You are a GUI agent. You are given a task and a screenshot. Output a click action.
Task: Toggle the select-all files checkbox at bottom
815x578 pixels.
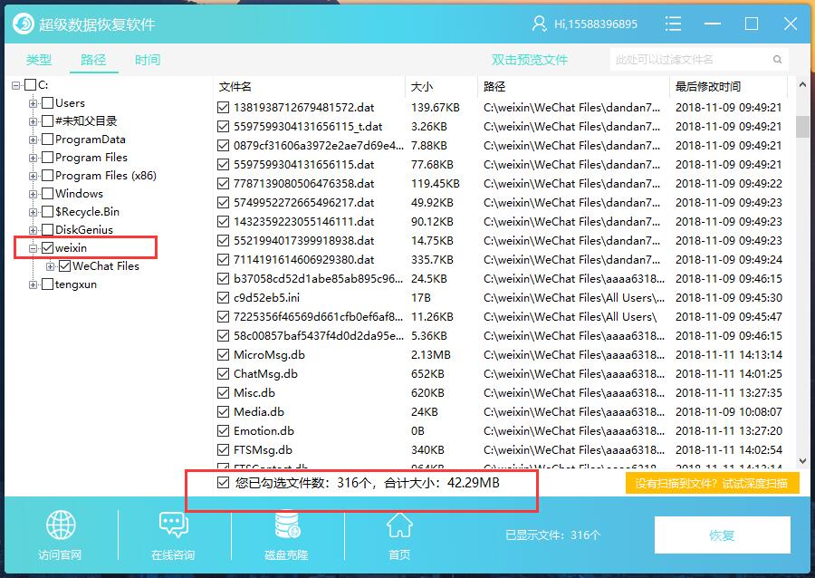pyautogui.click(x=223, y=483)
